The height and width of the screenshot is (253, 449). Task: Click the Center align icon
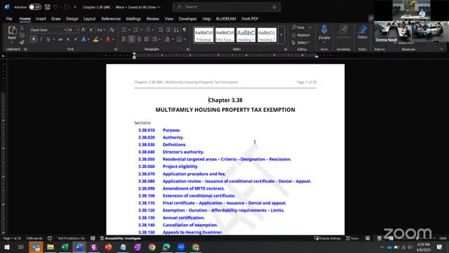tap(131, 39)
